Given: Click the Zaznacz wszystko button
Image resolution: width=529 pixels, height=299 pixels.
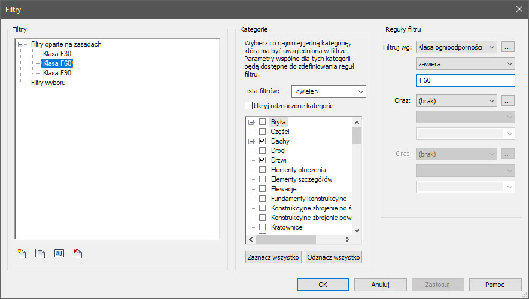Looking at the screenshot, I should click(x=273, y=257).
